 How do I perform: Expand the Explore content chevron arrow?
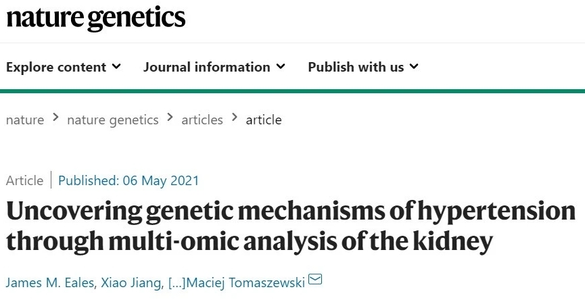(x=116, y=67)
